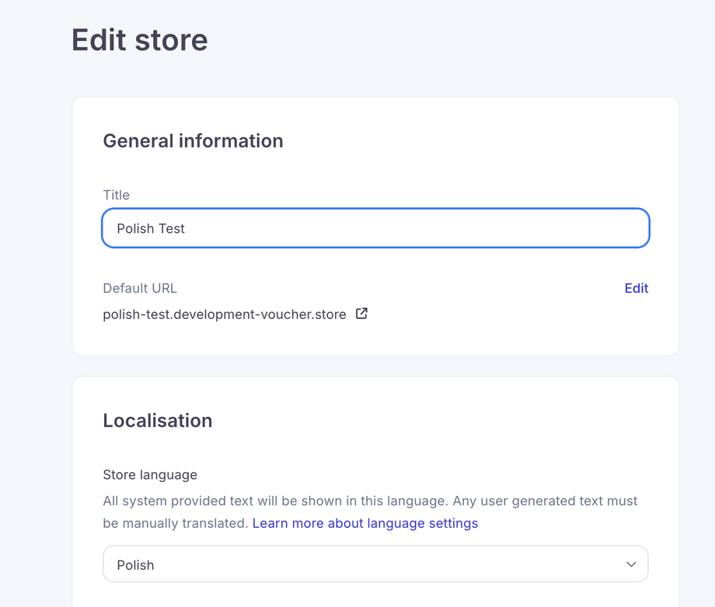Select the word 'Polish' in language dropdown
Viewport: 715px width, 607px height.
(136, 565)
